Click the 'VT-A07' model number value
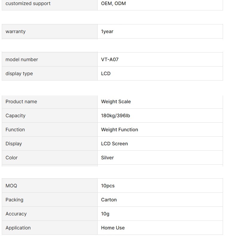 pyautogui.click(x=110, y=59)
